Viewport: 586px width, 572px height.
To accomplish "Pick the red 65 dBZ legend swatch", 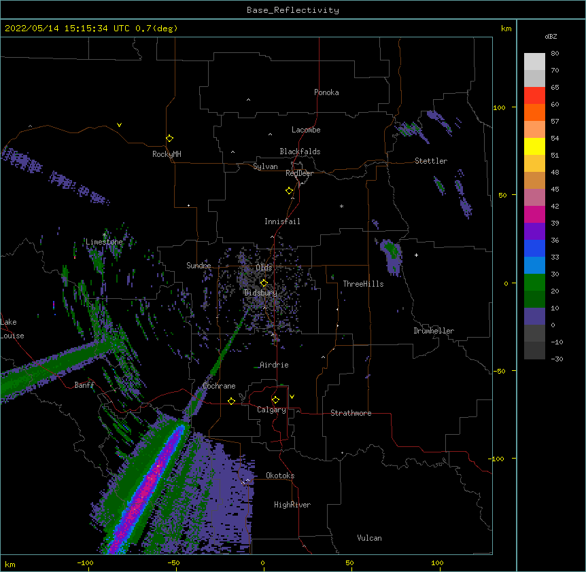I will pyautogui.click(x=534, y=96).
